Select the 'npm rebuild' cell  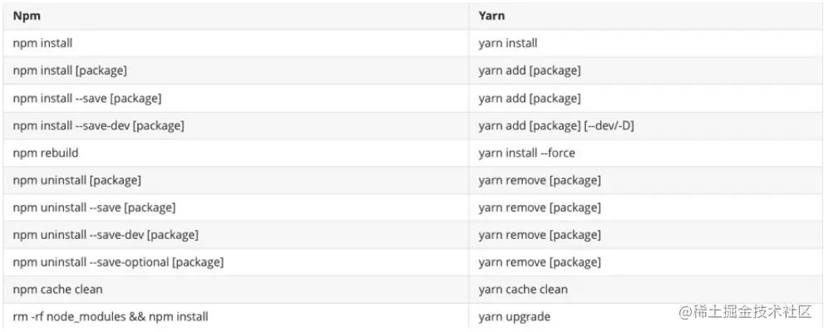(x=46, y=153)
